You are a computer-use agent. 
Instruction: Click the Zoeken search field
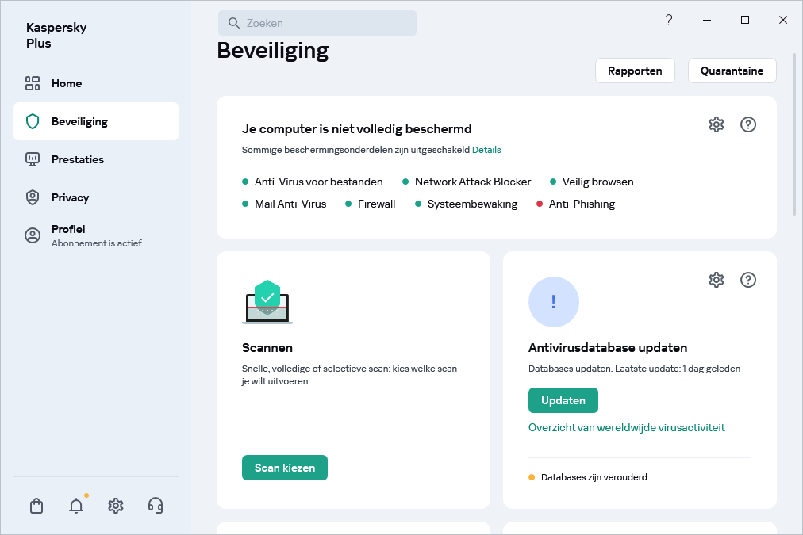point(317,22)
